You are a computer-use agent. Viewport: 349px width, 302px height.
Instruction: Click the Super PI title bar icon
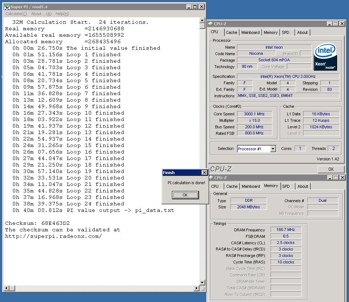click(7, 6)
